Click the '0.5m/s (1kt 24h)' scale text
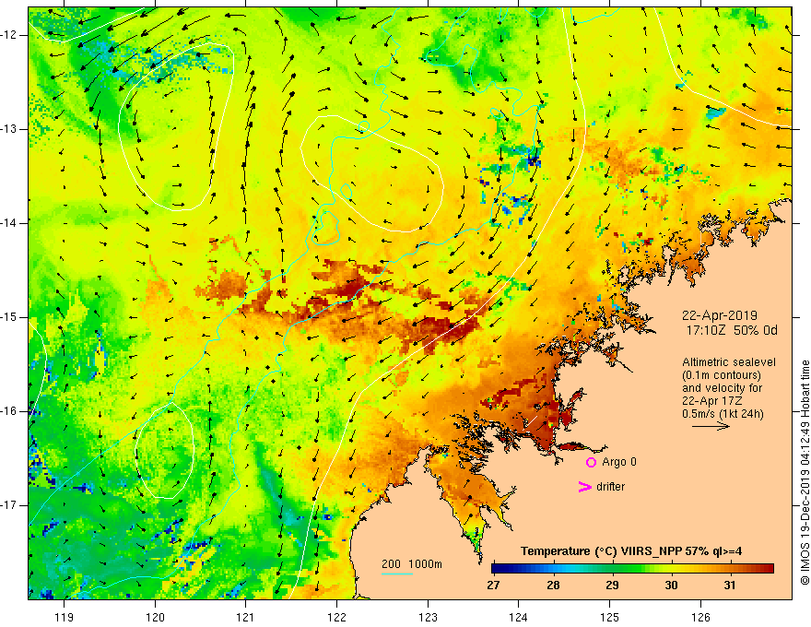811x627 pixels. (723, 414)
